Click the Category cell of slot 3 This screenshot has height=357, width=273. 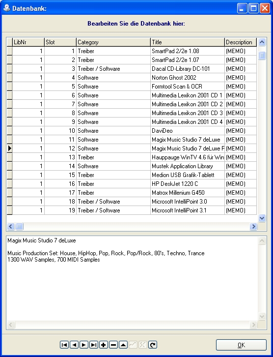[113, 69]
